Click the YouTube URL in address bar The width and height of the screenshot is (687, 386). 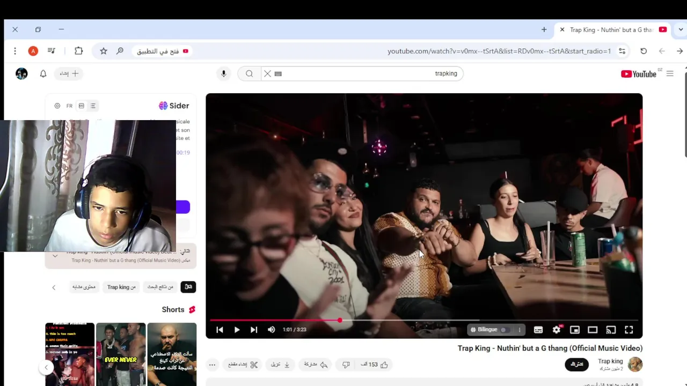[499, 51]
